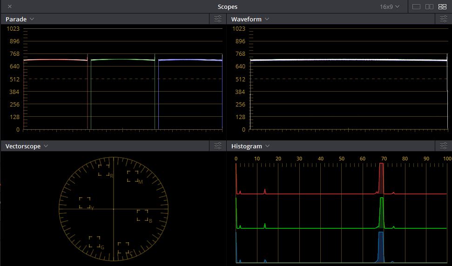
Task: Open Vectorscope settings
Action: pyautogui.click(x=218, y=146)
